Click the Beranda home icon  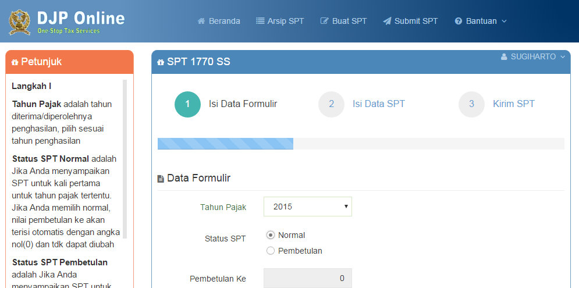point(201,21)
